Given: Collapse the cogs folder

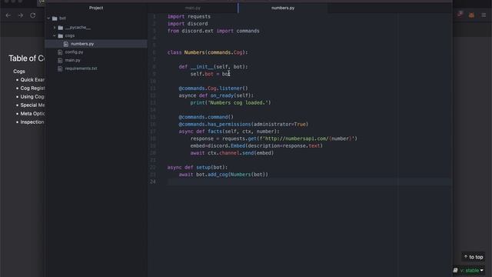Looking at the screenshot, I should (55, 36).
